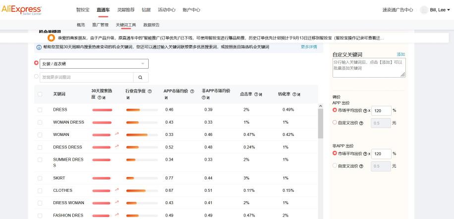The width and height of the screenshot is (454, 219).
Task: Click the orange bell notification icon
Action: (51, 38)
